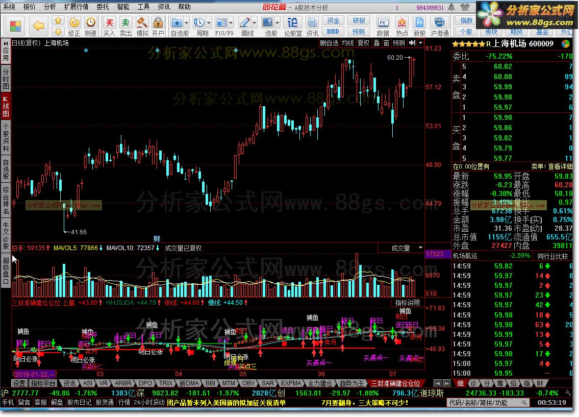Click the yellow up arrow icon
The height and width of the screenshot is (417, 579).
point(58,20)
